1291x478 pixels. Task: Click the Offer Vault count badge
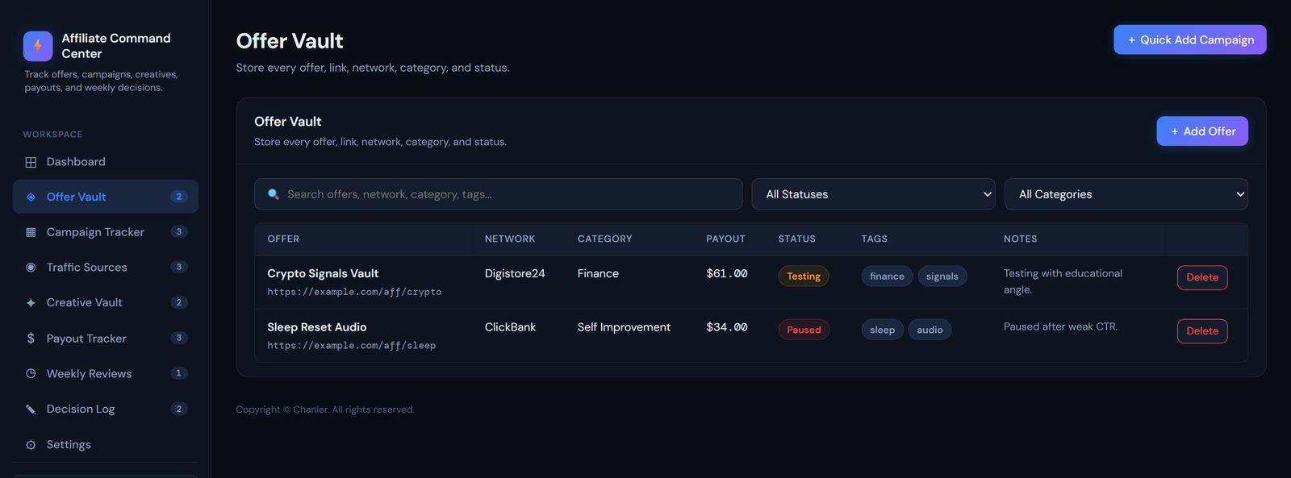click(179, 197)
